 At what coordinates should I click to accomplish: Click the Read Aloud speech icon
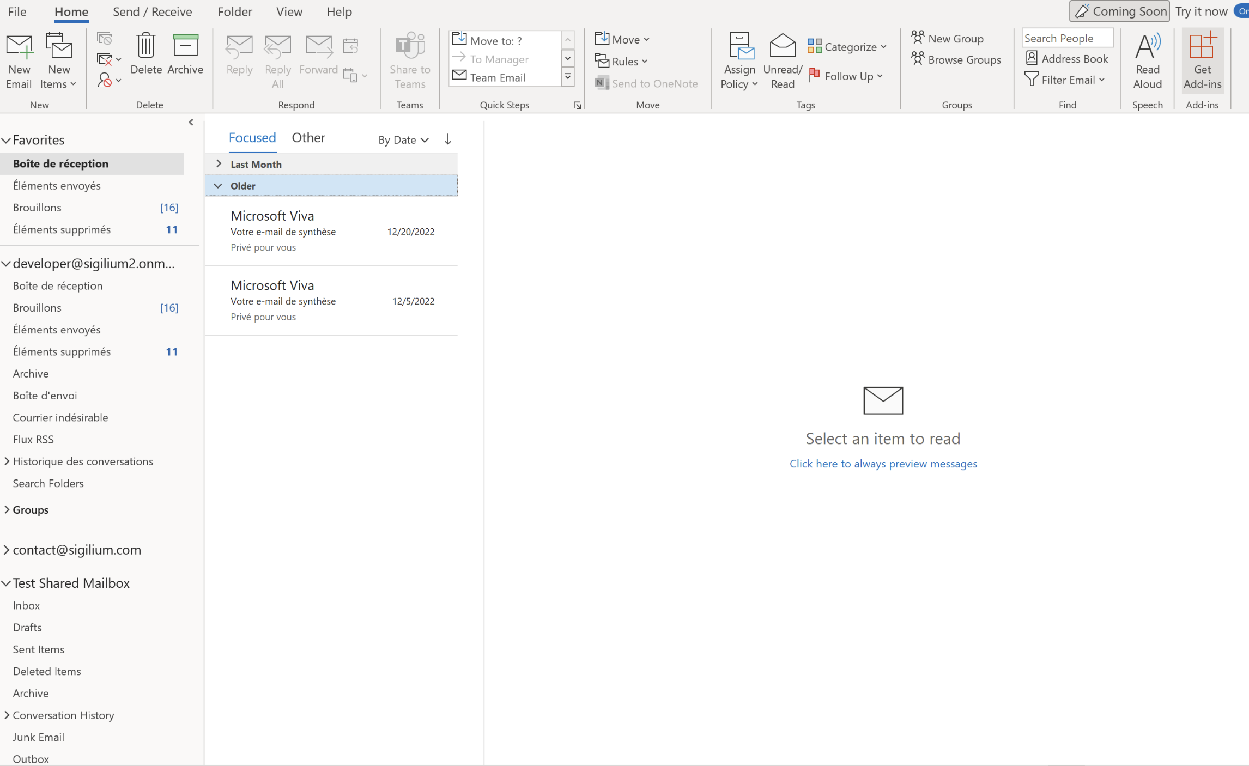pos(1147,47)
